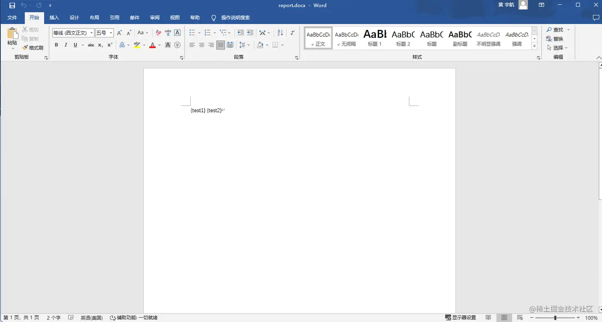Screen dimensions: 602x322
Task: Apply a character border to text
Action: pyautogui.click(x=178, y=33)
